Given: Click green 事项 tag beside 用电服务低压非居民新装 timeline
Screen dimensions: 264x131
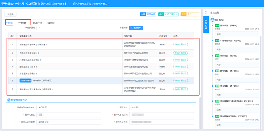Looking at the screenshot, I should [217, 101].
